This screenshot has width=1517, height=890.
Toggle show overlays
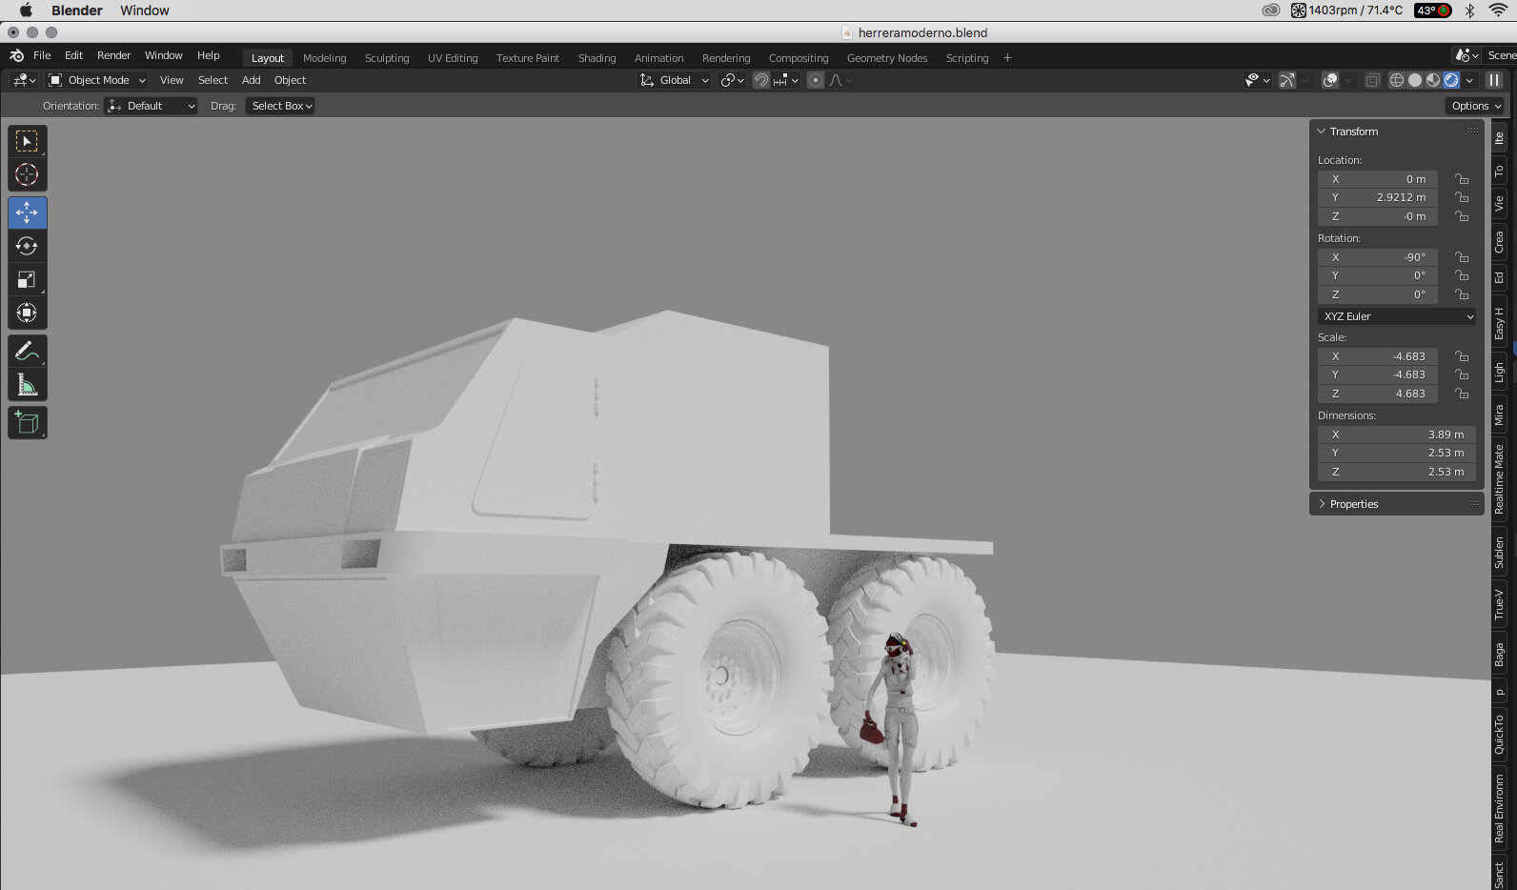[1330, 80]
